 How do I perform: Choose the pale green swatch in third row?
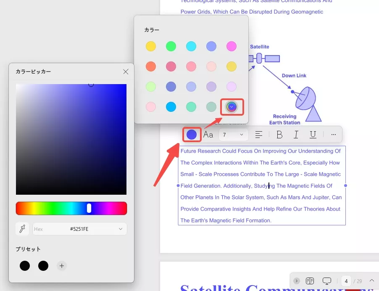151,87
